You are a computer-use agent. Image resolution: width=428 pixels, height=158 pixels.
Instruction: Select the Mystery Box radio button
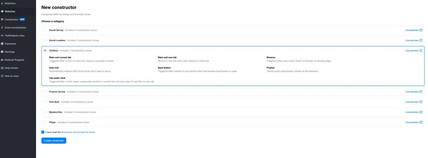(45, 112)
